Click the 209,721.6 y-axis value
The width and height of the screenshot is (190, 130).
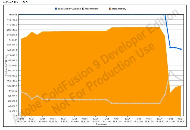tap(12, 71)
